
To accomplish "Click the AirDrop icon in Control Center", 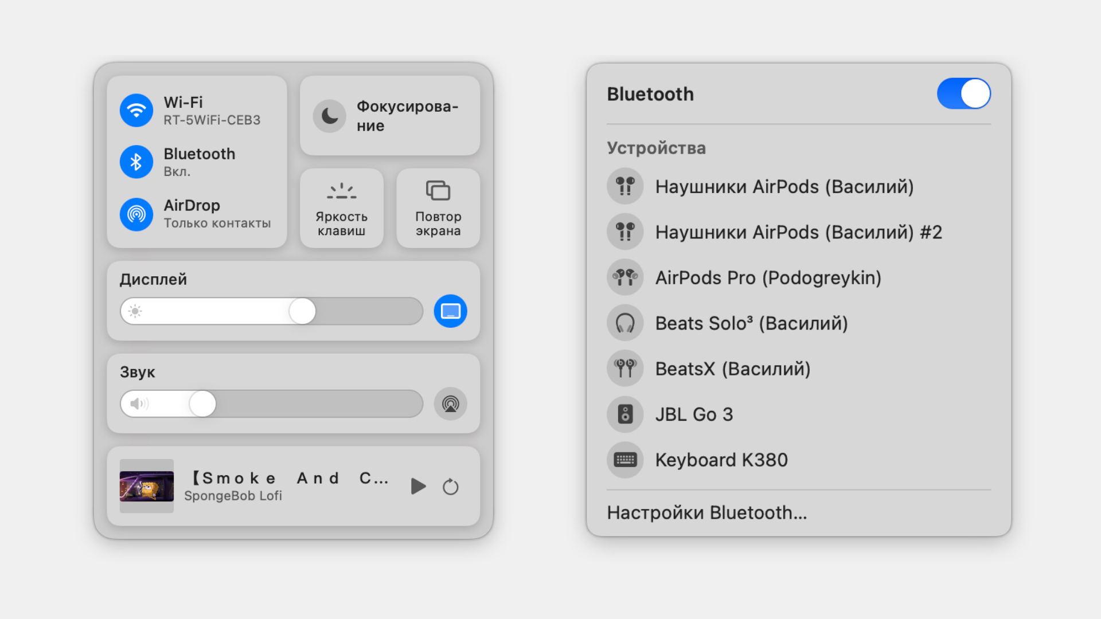I will pyautogui.click(x=136, y=214).
